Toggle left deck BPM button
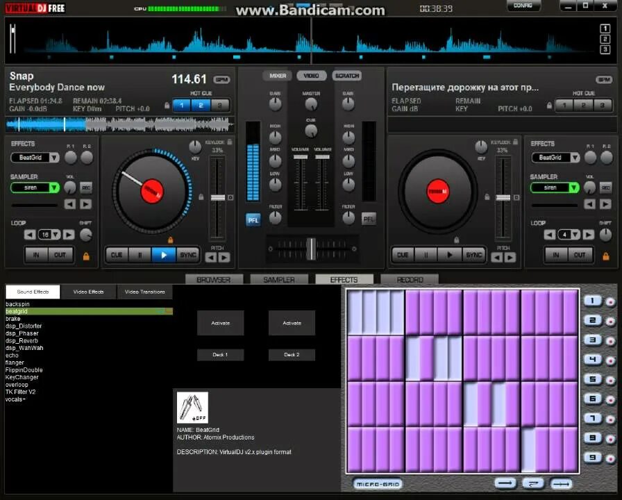Viewport: 622px width, 500px height. [x=221, y=80]
